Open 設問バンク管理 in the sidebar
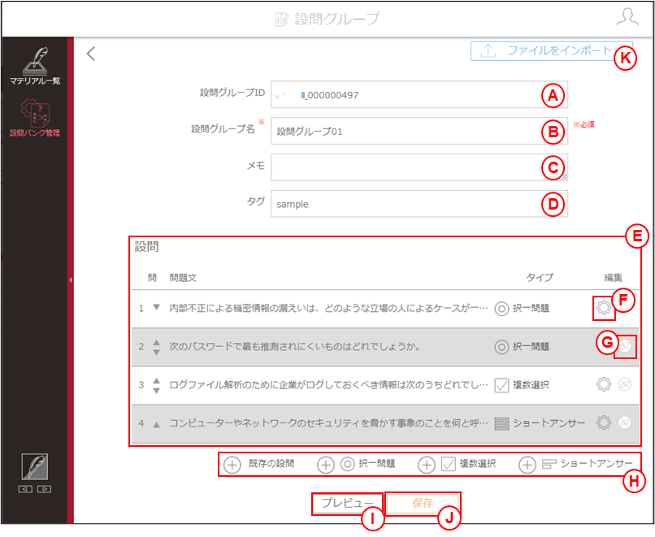Image resolution: width=655 pixels, height=537 pixels. 35,118
